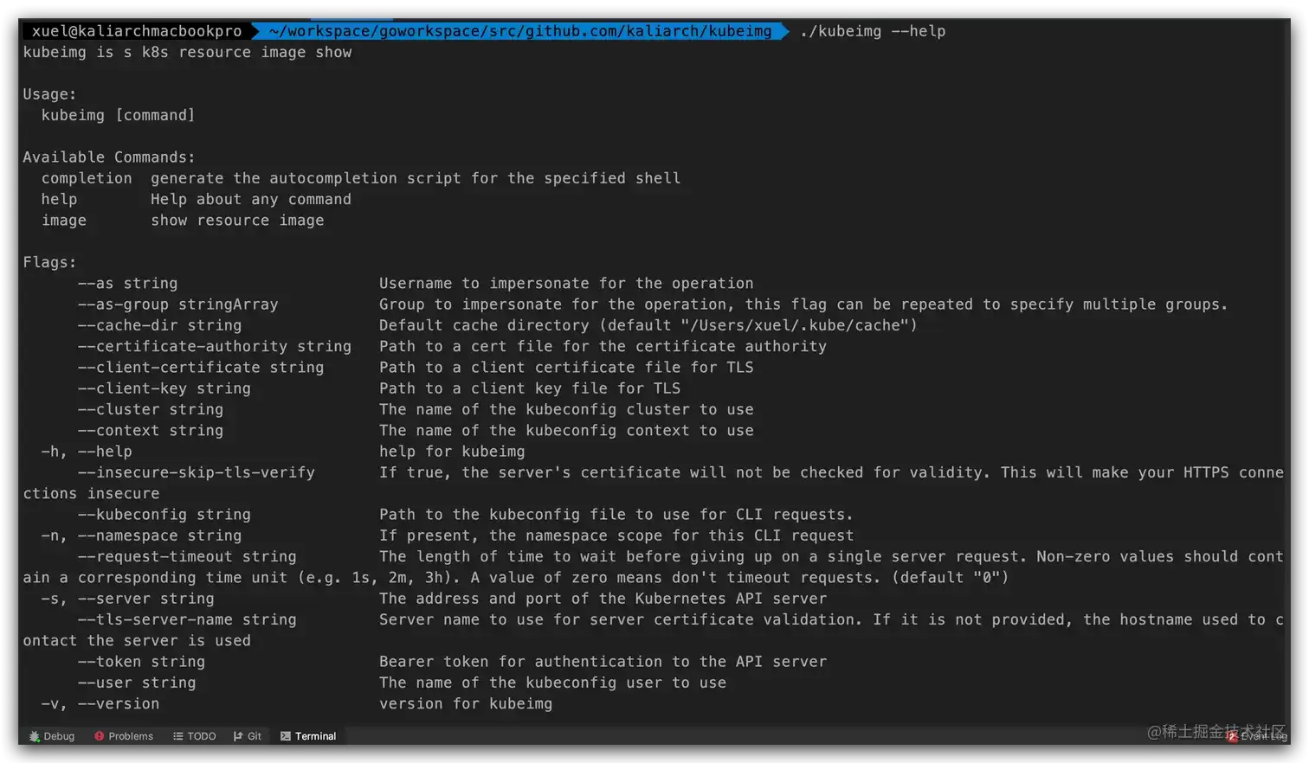This screenshot has height=763, width=1309.
Task: Click the red Problems error icon
Action: (x=100, y=736)
